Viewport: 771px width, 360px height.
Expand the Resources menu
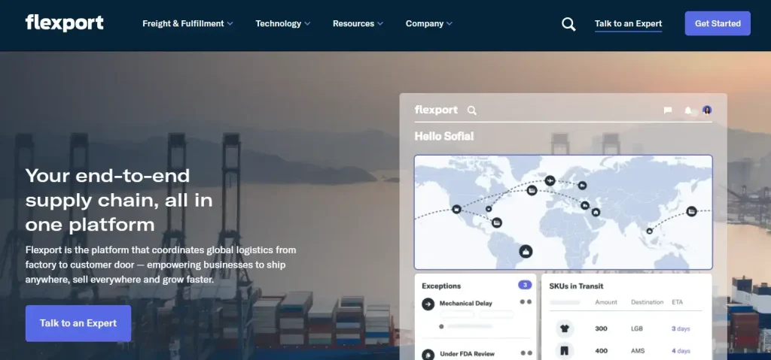[358, 23]
